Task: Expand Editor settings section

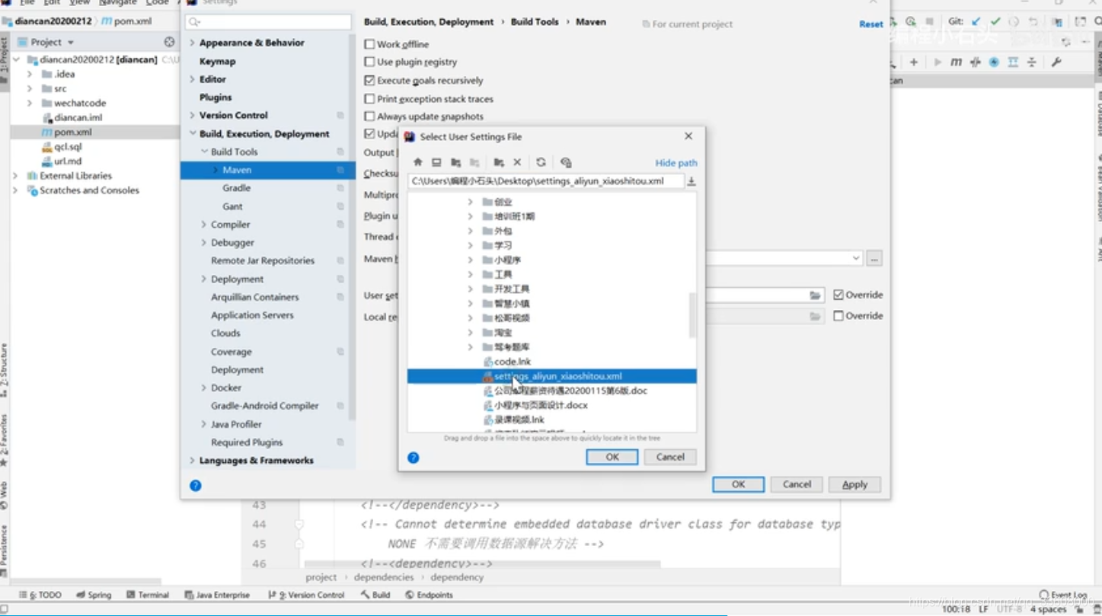Action: (192, 79)
